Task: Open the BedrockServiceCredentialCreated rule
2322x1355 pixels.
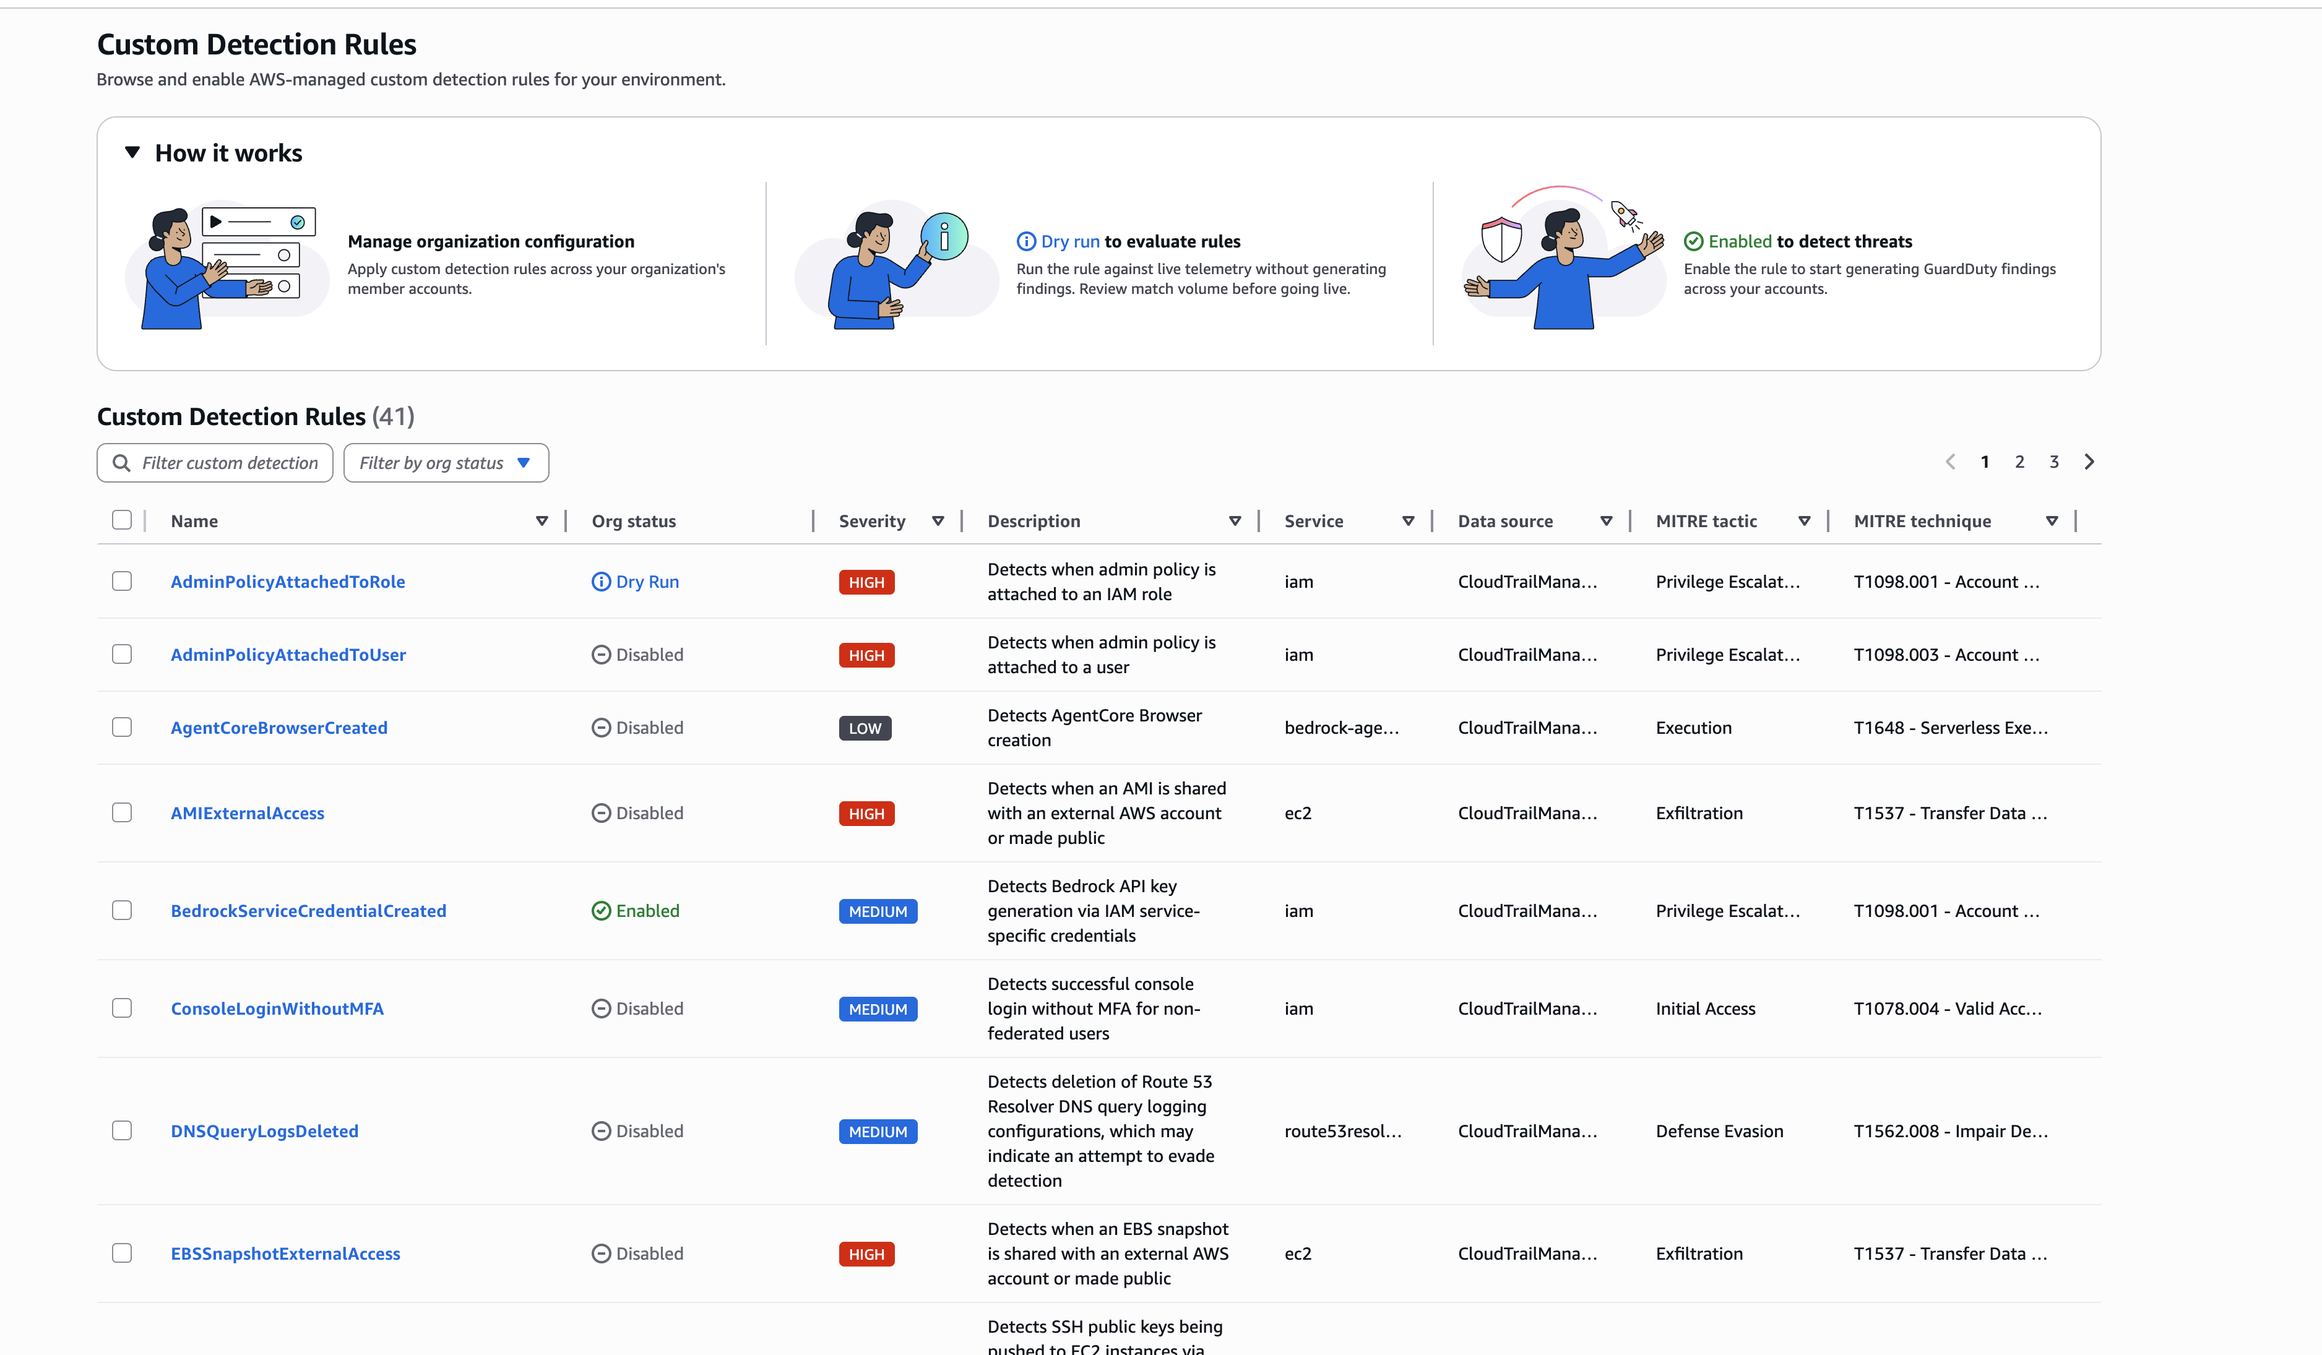Action: pyautogui.click(x=309, y=911)
